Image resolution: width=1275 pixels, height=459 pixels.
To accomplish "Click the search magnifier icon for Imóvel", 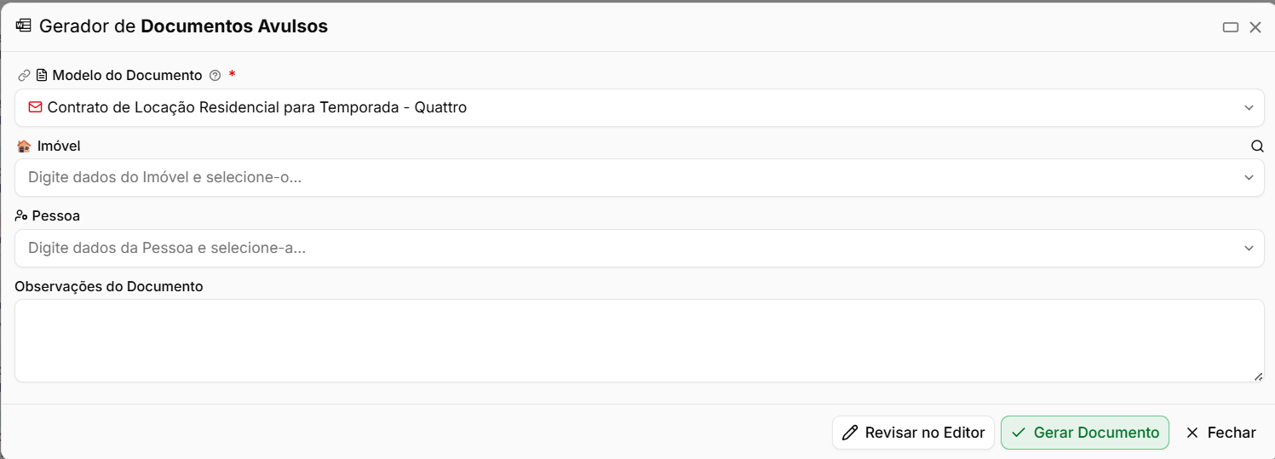I will click(x=1257, y=146).
